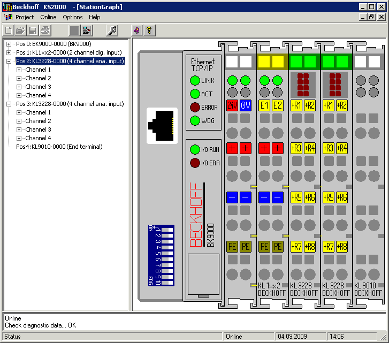Click the ERROR LED indicator
The width and height of the screenshot is (389, 343).
(195, 108)
